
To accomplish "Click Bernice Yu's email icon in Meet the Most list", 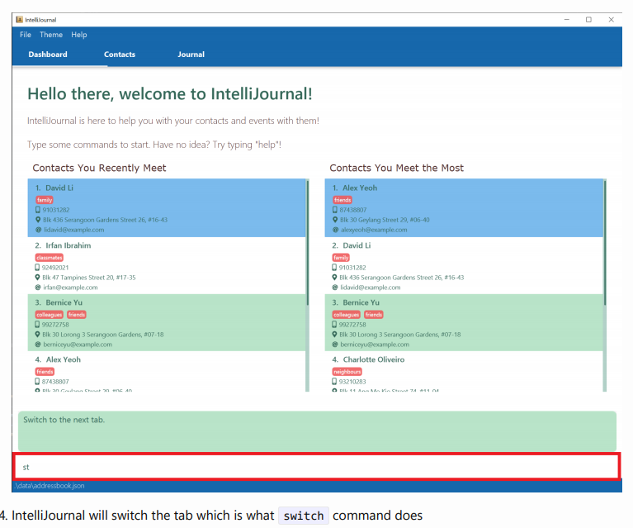I will coord(335,344).
